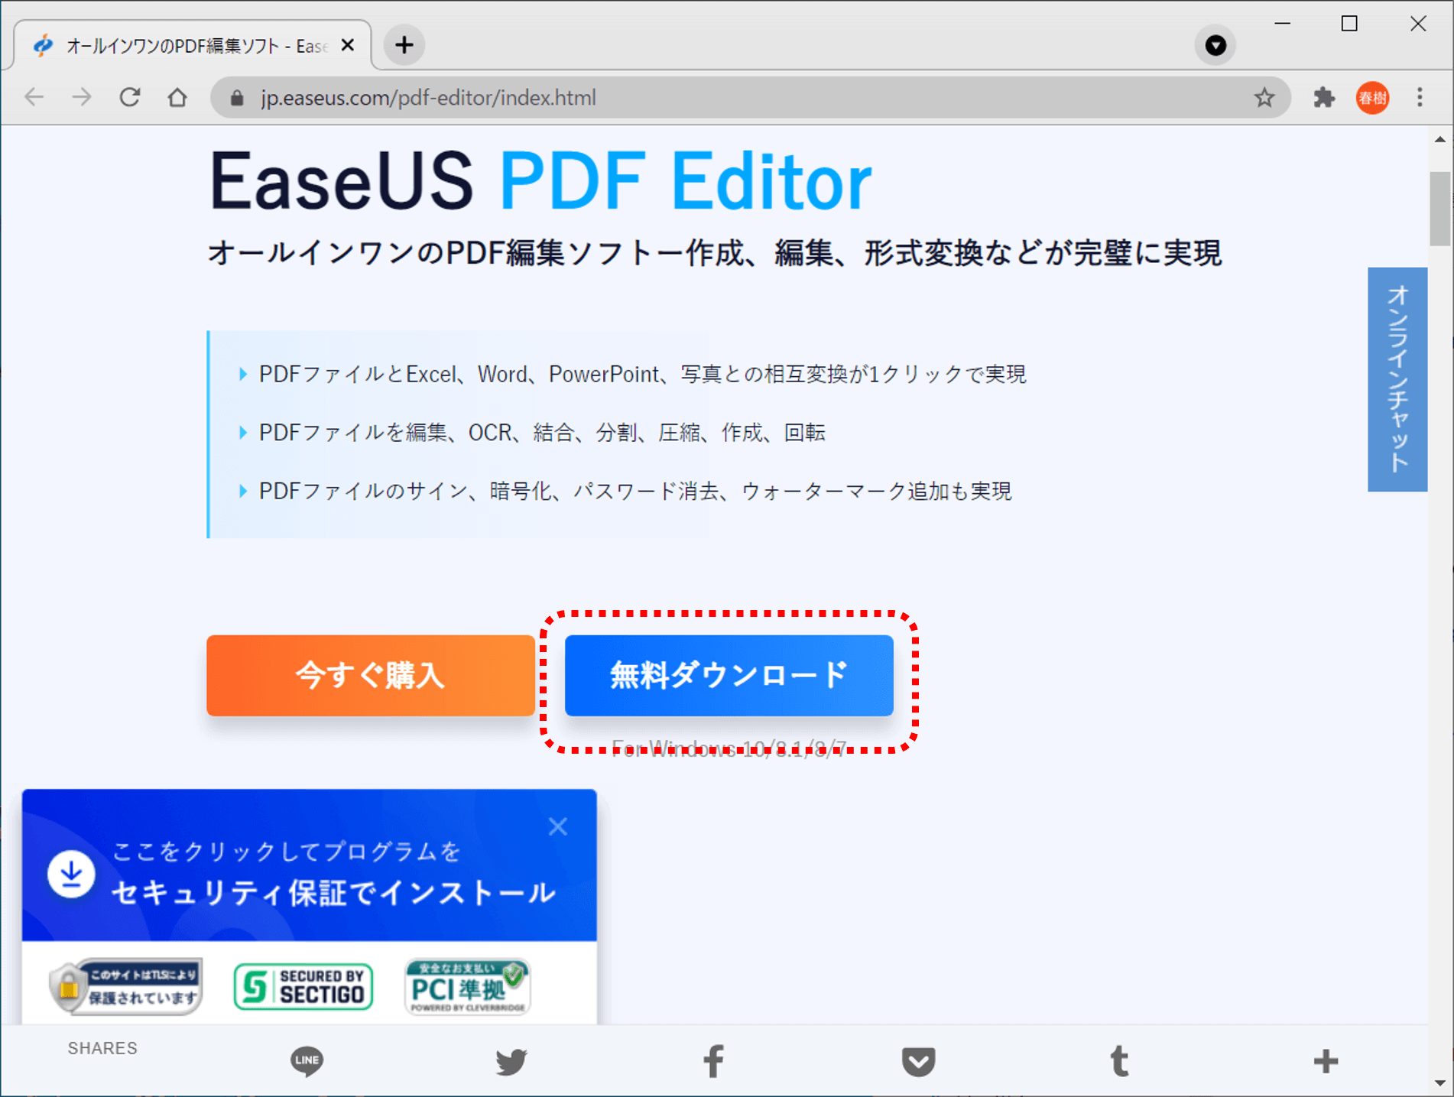Click the 無料ダウンロード blue button
Screen dimensions: 1454x1097
pyautogui.click(x=729, y=675)
